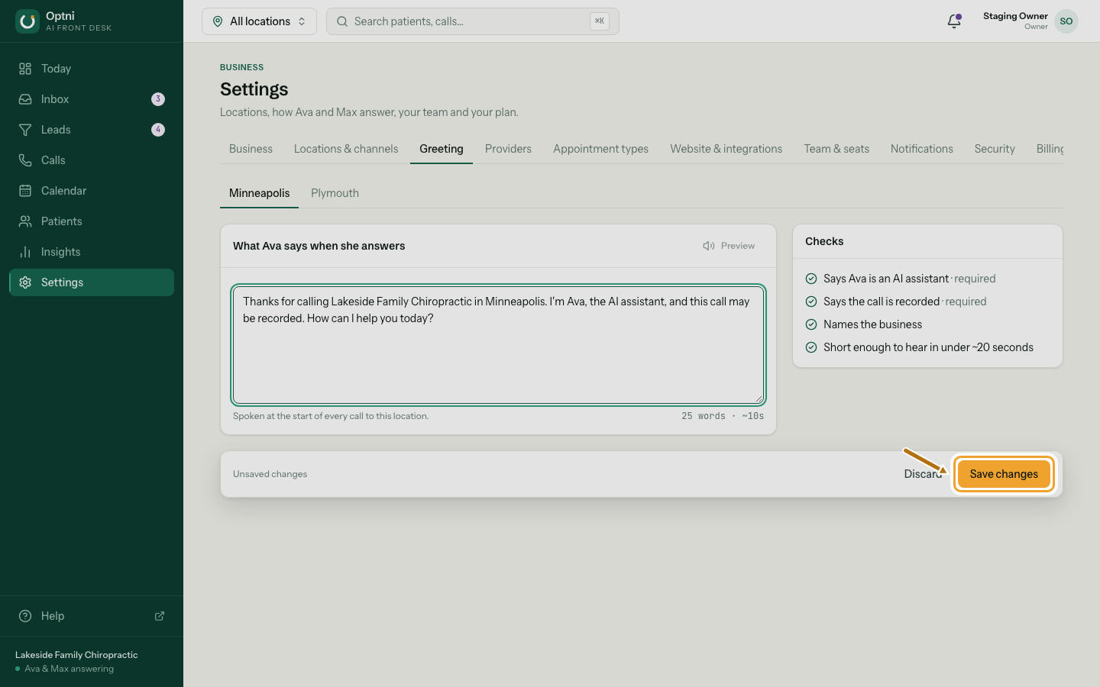Click the Patients people icon
This screenshot has height=687, width=1100.
click(x=25, y=221)
